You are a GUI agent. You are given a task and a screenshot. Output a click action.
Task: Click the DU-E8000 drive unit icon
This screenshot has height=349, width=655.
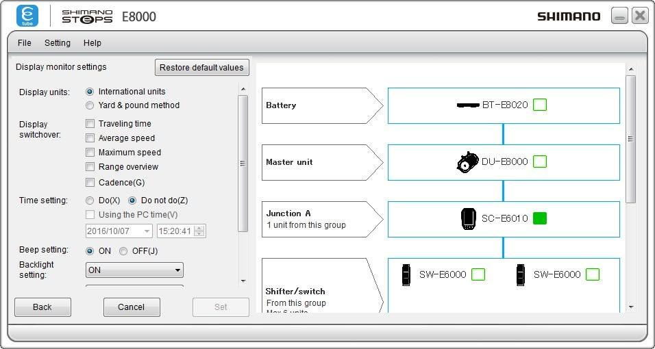pyautogui.click(x=467, y=162)
